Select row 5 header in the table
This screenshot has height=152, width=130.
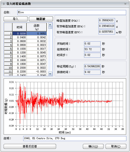(x=8, y=49)
